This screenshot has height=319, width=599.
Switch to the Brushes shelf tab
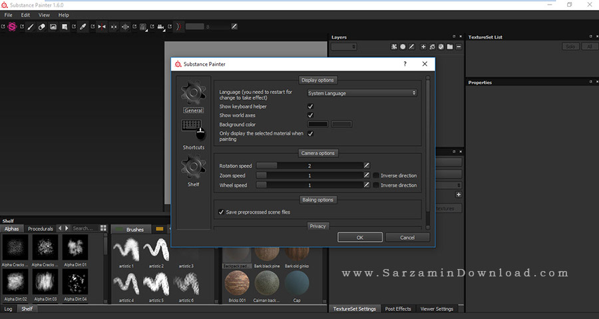click(131, 229)
